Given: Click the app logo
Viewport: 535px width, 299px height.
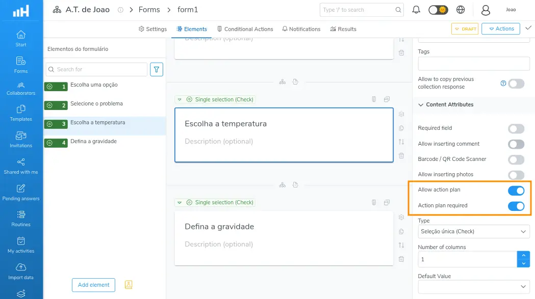Looking at the screenshot, I should pos(21,11).
